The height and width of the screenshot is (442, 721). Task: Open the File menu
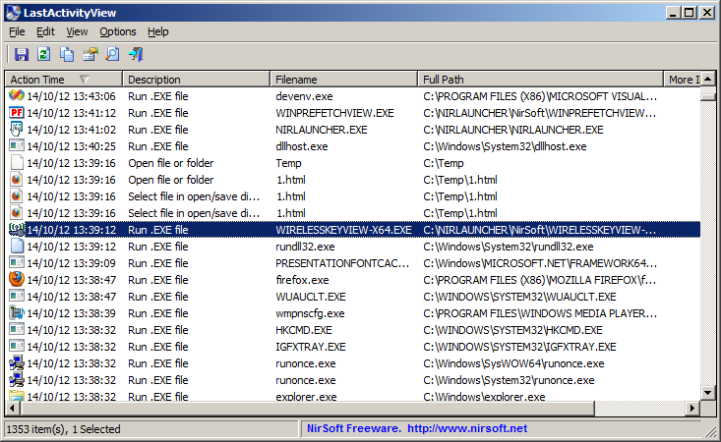click(x=17, y=31)
